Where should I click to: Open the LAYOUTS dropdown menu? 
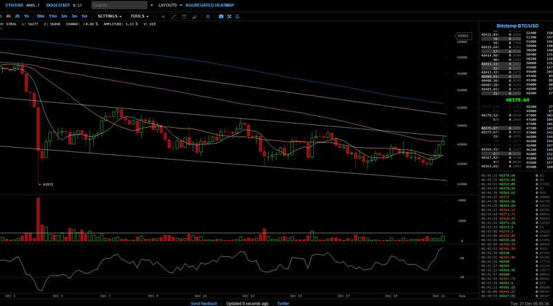point(170,6)
